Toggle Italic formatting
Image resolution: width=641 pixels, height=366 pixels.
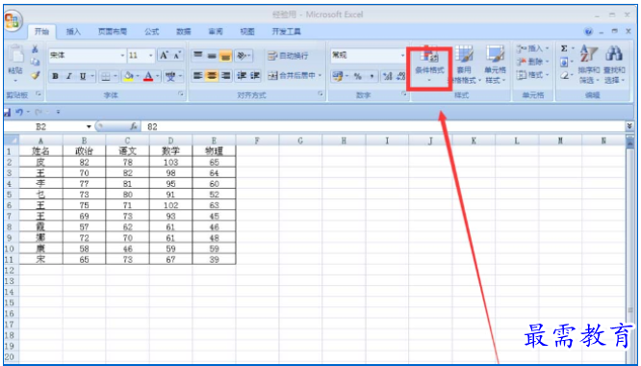click(x=68, y=76)
